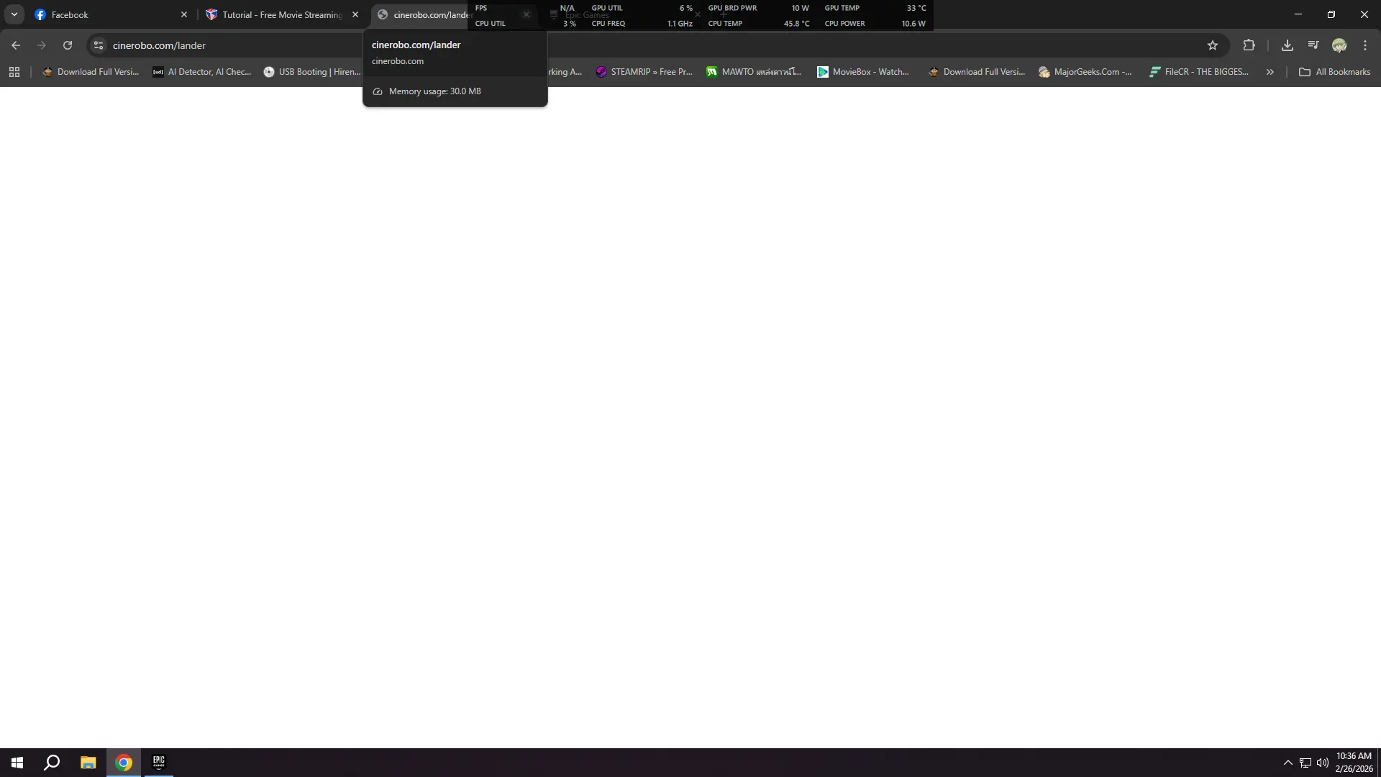Open File Explorer from the taskbar

point(88,763)
